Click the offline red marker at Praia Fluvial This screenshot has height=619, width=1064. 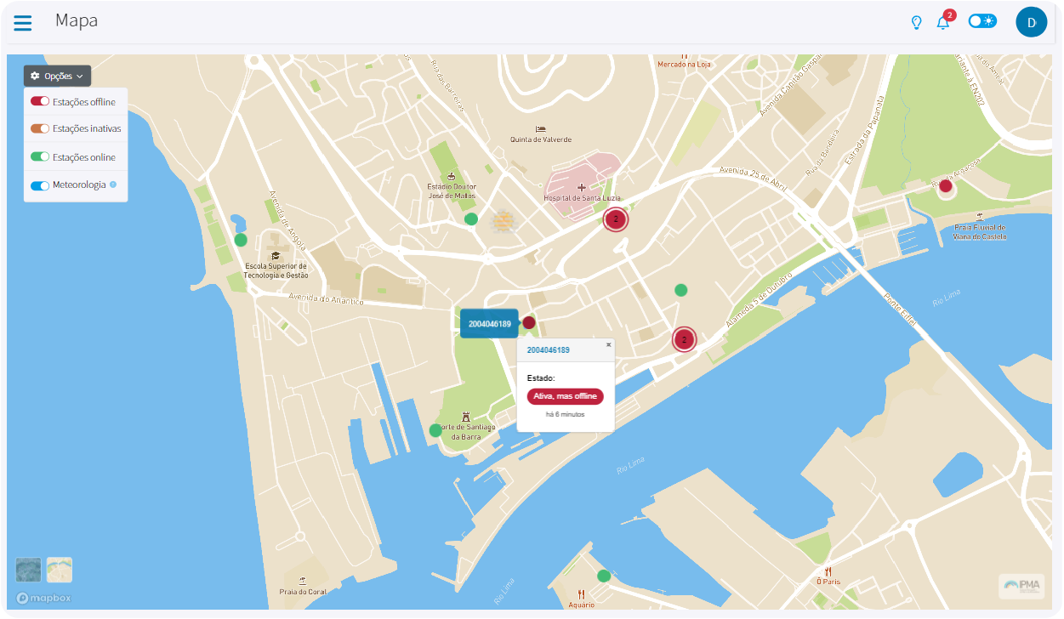[945, 186]
